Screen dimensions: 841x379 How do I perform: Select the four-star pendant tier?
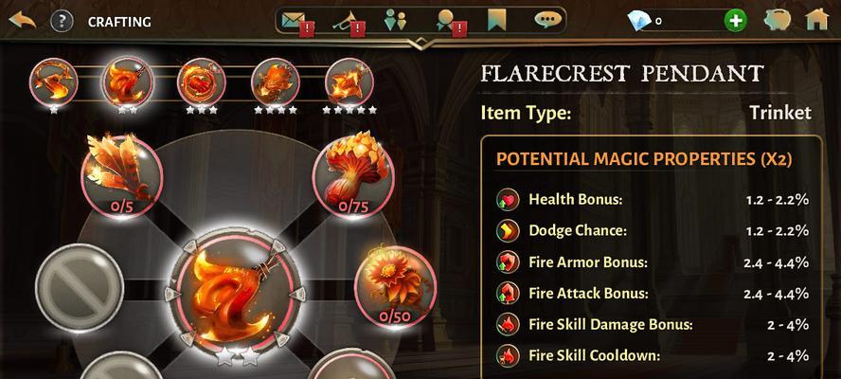276,82
